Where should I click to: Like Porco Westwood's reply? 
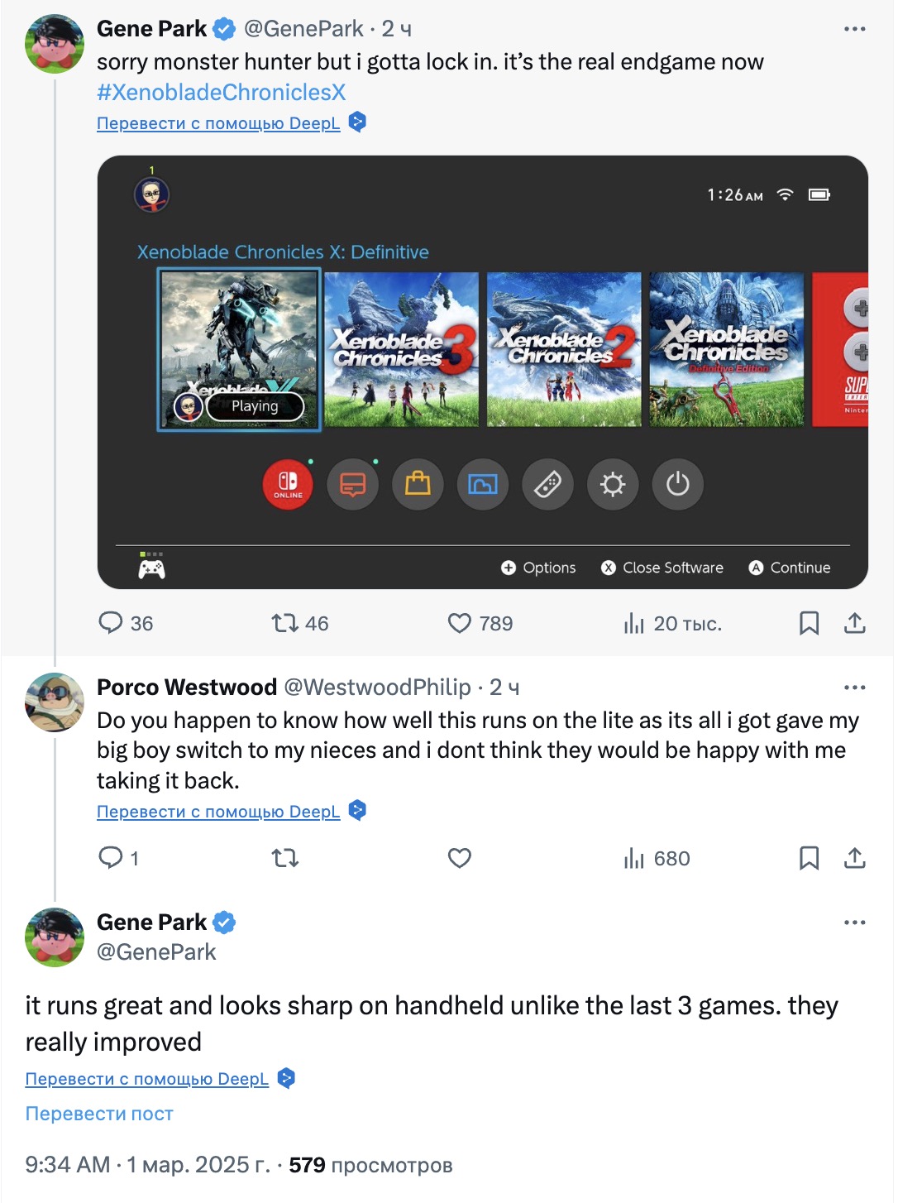pos(459,858)
